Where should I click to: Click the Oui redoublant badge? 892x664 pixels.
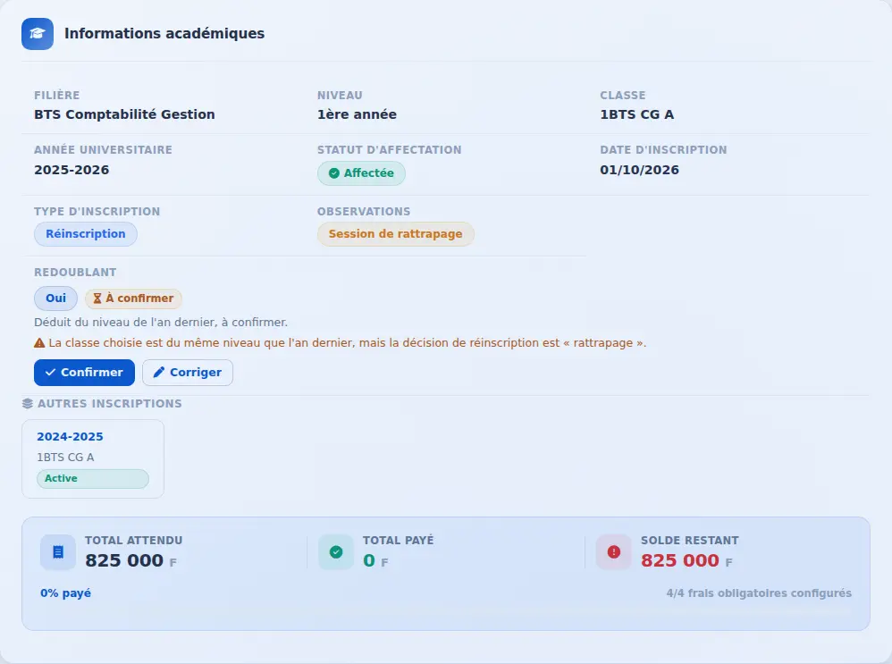55,298
